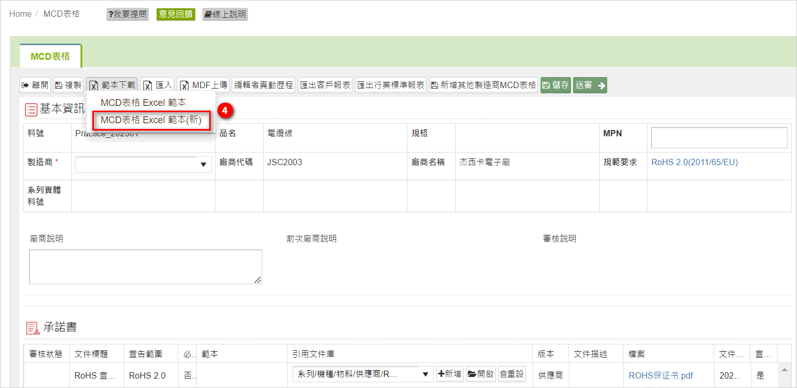The image size is (797, 388).
Task: Open the 引用文件庫 document library dropdown
Action: (x=363, y=374)
